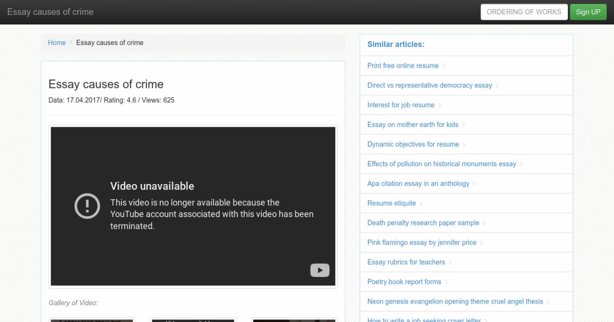Screen dimensions: 614x322
Task: Open the site title Essay causes of crime
Action: [50, 12]
